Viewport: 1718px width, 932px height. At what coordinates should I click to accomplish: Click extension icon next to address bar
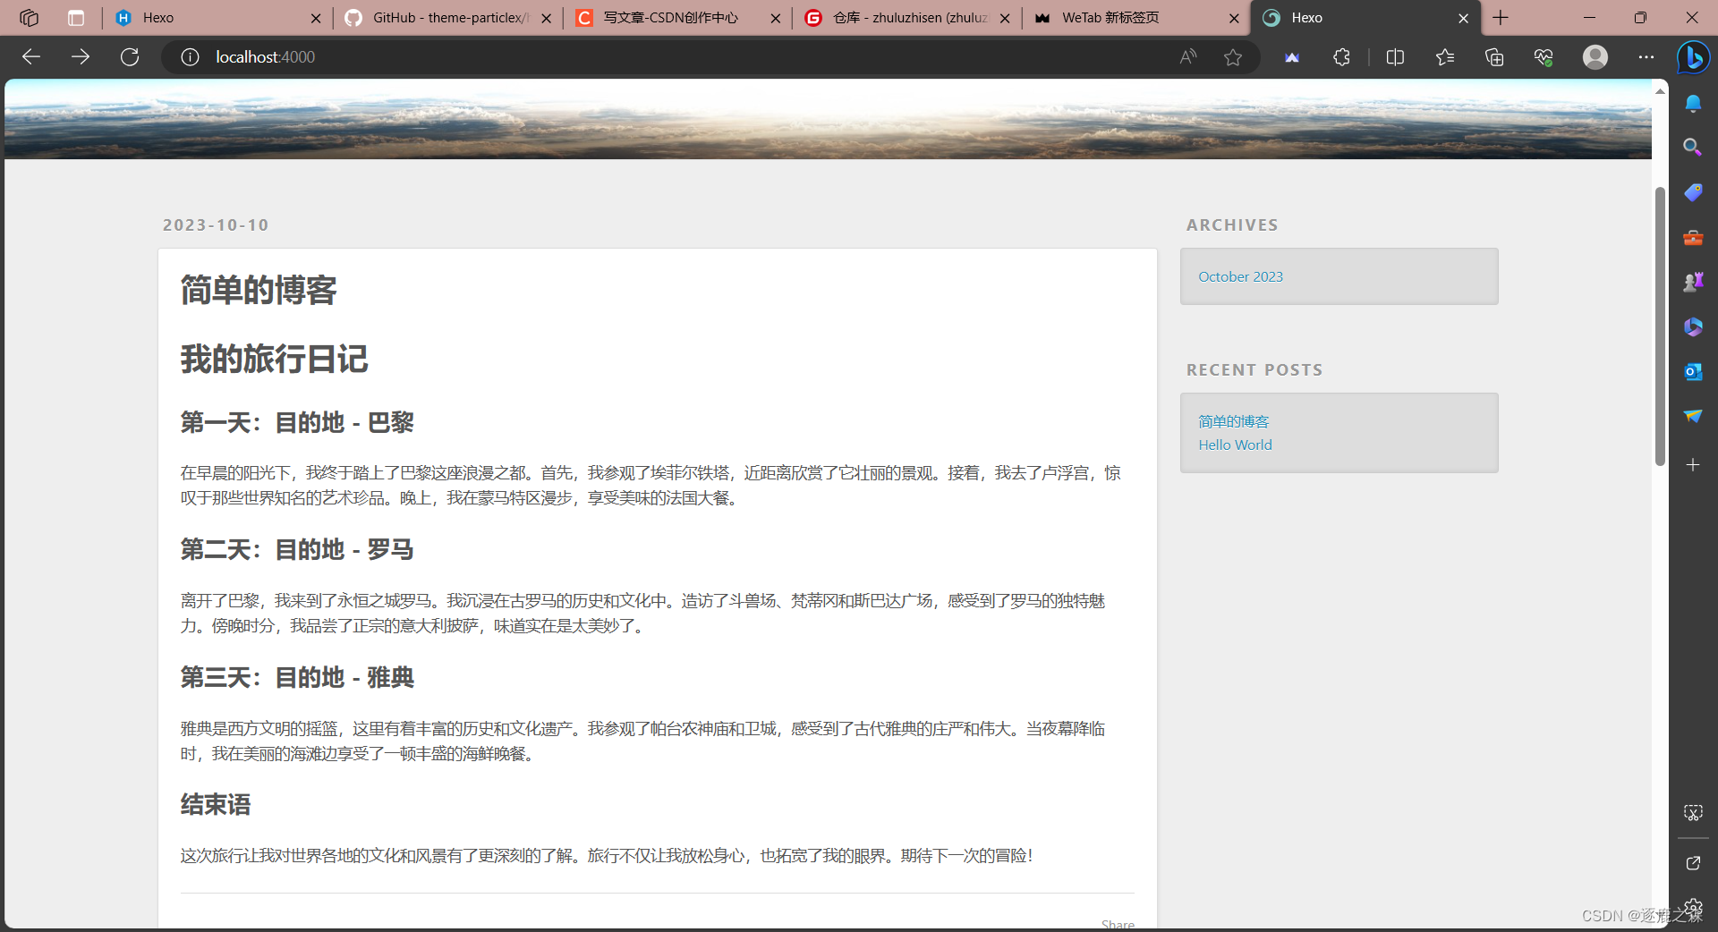[1292, 57]
